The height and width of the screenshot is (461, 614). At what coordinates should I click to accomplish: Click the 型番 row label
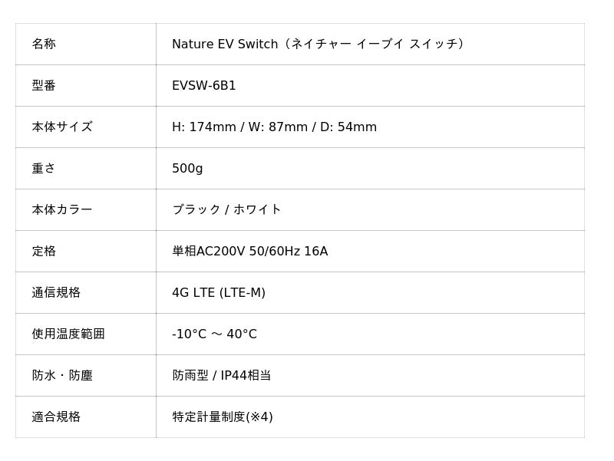pyautogui.click(x=44, y=86)
